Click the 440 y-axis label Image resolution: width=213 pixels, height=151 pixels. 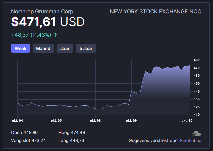pos(197,91)
